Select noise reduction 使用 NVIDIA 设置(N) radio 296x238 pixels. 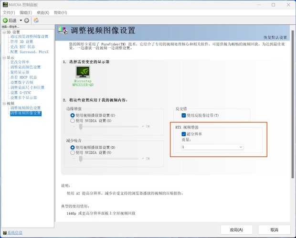(73, 152)
